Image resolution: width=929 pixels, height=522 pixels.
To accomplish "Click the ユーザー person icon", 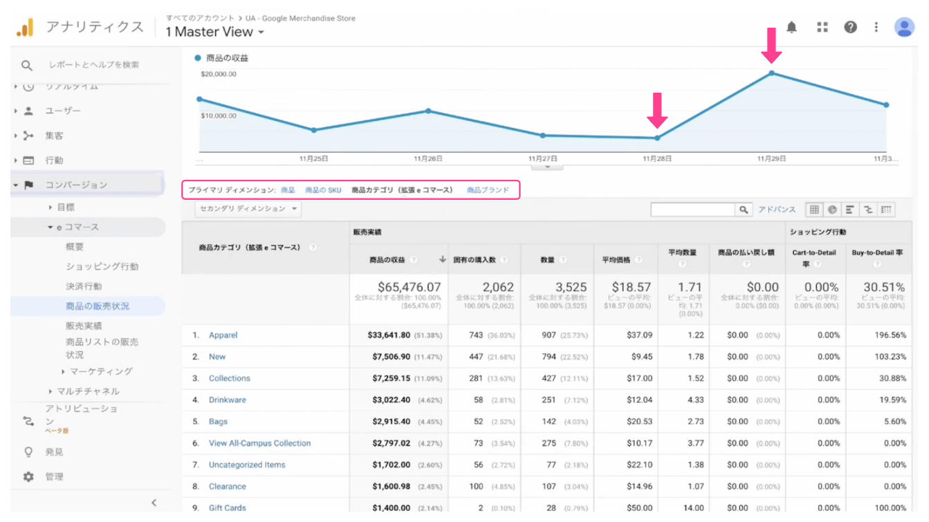I will pyautogui.click(x=28, y=111).
